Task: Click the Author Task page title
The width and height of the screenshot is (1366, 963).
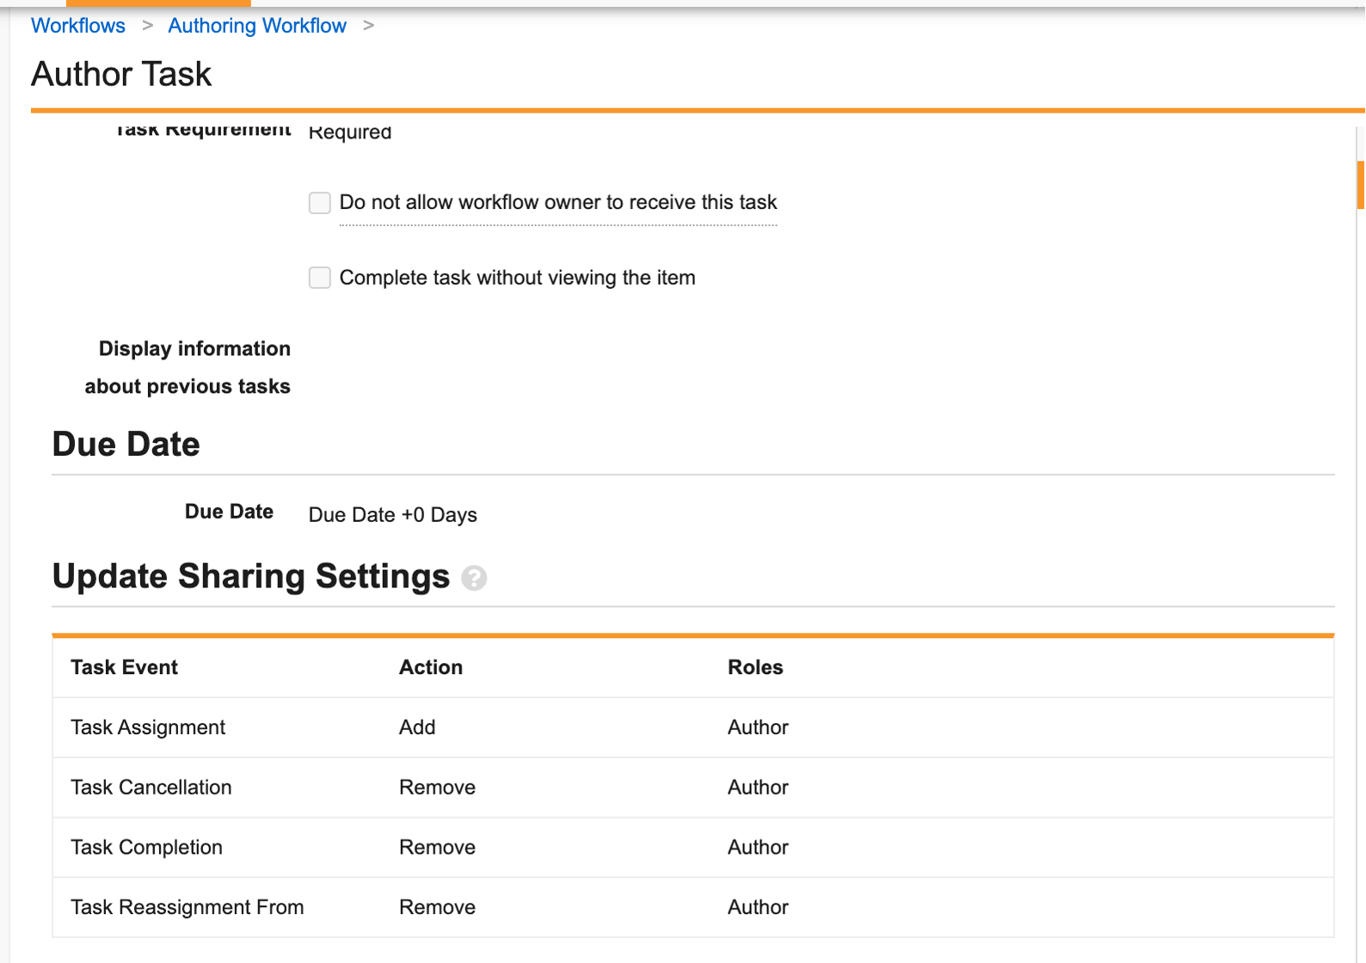Action: click(x=121, y=74)
